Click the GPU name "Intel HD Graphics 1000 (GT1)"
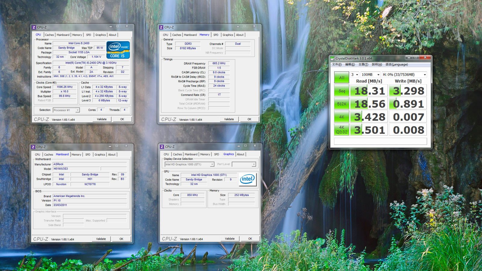The height and width of the screenshot is (271, 482). click(209, 175)
